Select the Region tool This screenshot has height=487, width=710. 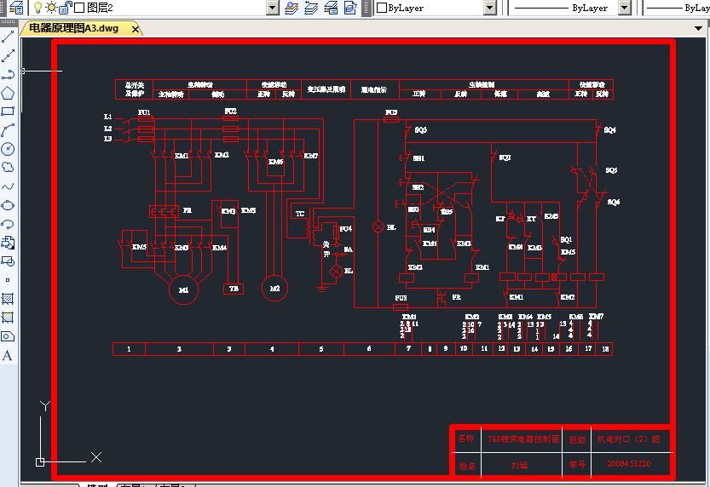9,336
